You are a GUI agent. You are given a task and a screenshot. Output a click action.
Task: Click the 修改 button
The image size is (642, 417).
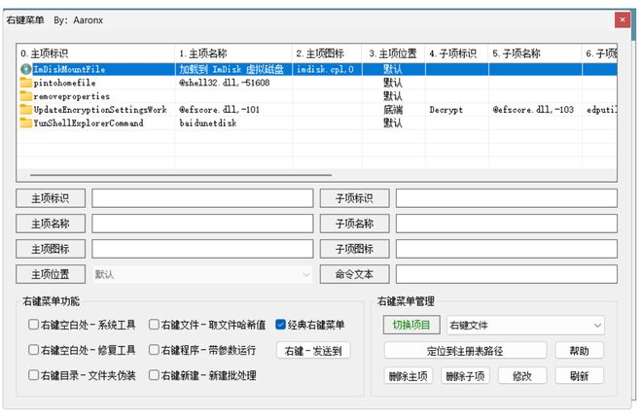pos(522,375)
